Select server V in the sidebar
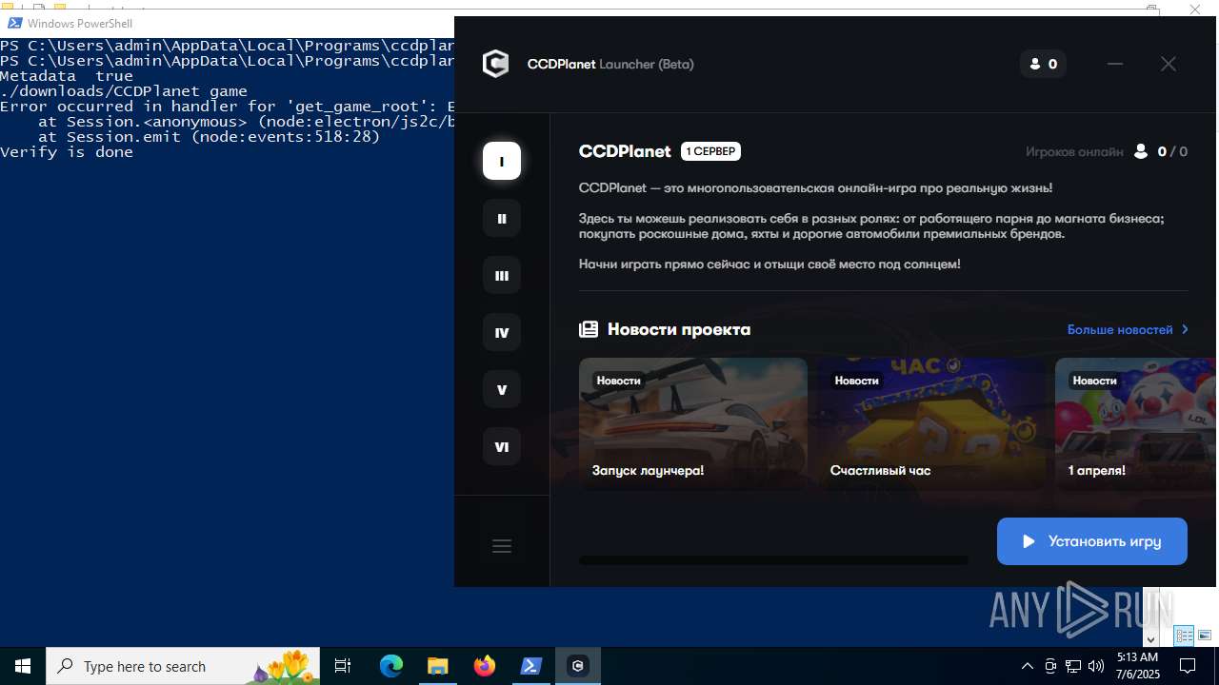 [x=502, y=389]
